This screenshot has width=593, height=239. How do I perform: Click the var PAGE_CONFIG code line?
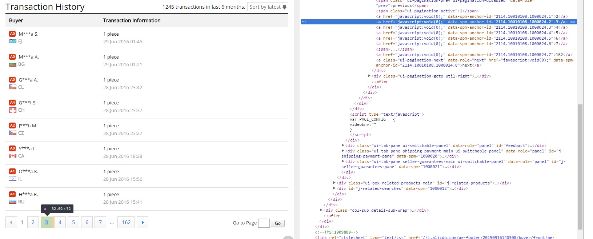coord(372,119)
